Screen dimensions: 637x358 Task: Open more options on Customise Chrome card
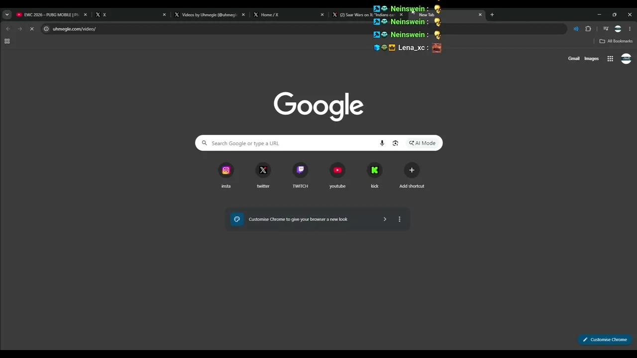(399, 219)
